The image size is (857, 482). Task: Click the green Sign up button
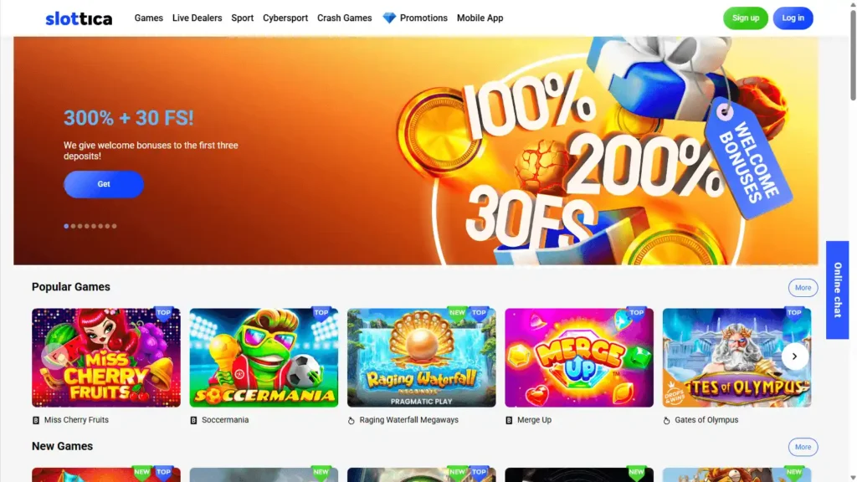click(746, 18)
